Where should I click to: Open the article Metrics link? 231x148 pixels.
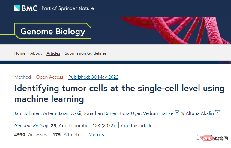point(96,135)
